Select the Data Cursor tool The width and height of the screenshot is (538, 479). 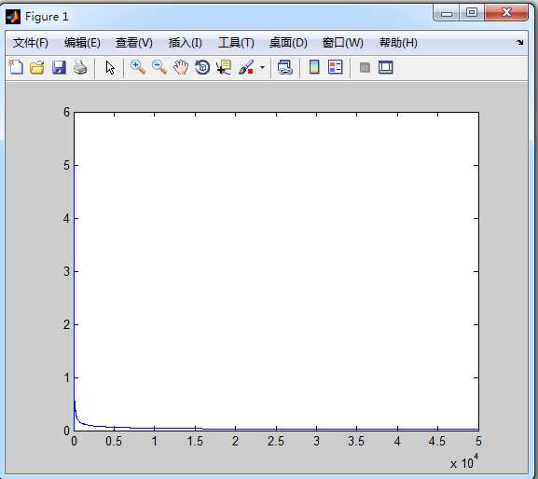(x=224, y=67)
